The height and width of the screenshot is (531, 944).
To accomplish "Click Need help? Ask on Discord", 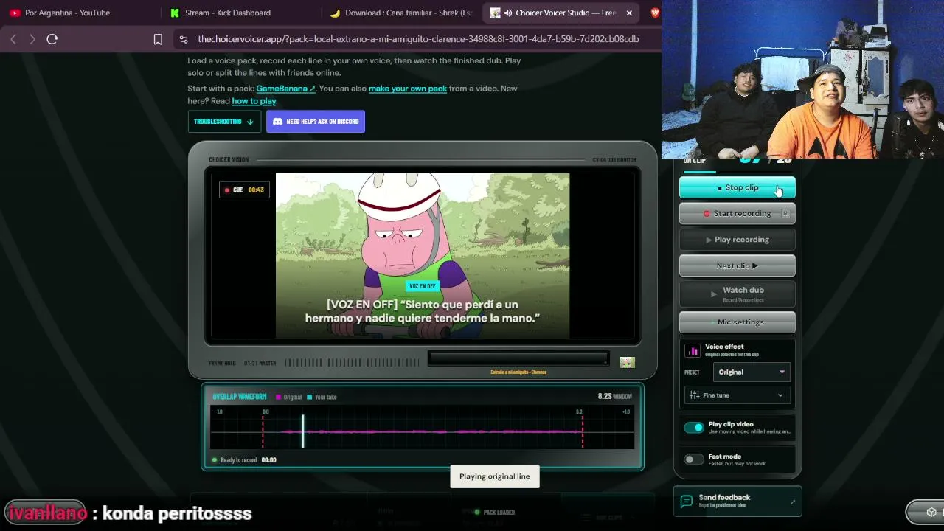I will pyautogui.click(x=316, y=122).
